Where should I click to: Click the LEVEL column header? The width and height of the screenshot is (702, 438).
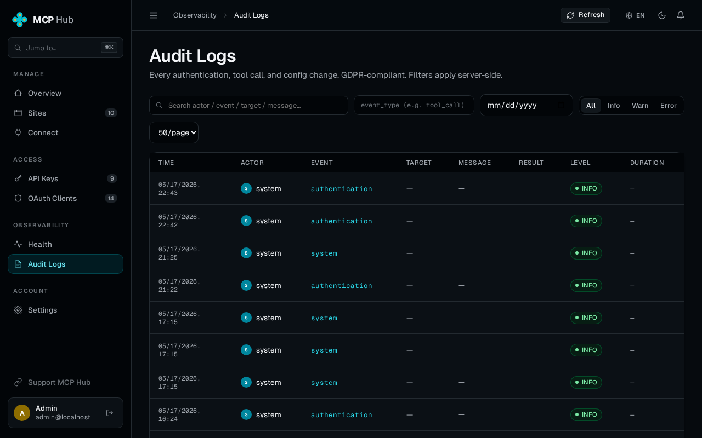click(580, 163)
